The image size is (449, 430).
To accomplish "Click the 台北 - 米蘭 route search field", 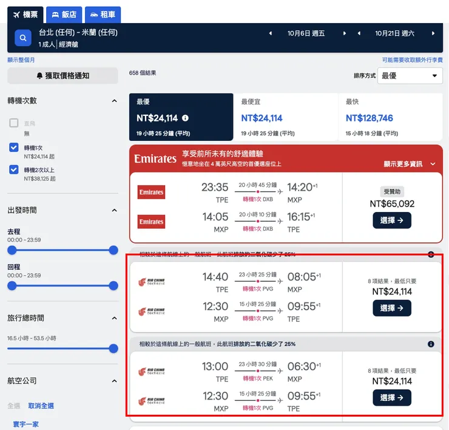I will click(x=78, y=32).
